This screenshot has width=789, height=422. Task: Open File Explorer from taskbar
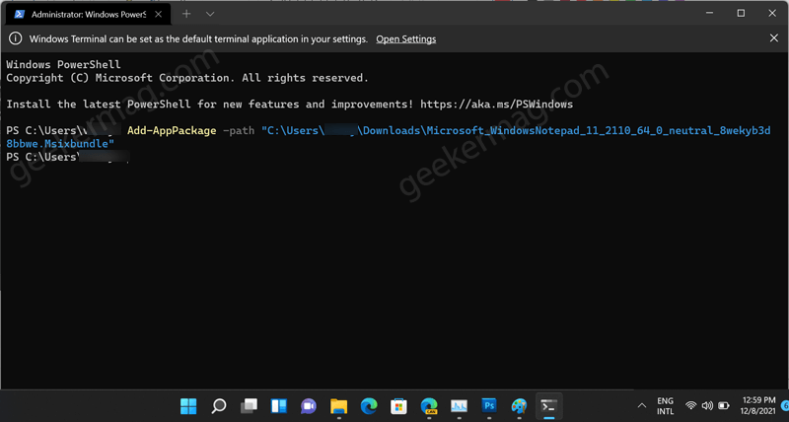338,406
